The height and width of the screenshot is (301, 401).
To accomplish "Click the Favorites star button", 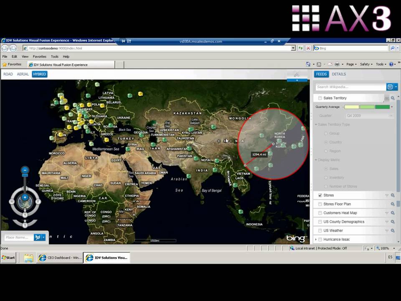I will (12, 64).
